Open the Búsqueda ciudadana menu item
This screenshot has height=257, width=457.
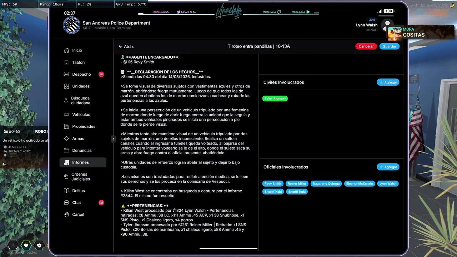pos(80,101)
